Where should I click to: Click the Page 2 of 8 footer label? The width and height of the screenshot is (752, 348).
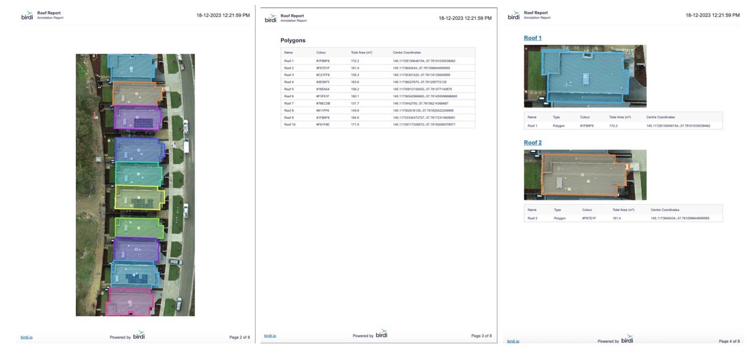240,337
